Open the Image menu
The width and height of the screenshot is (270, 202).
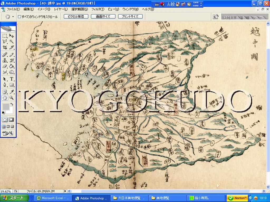click(x=44, y=9)
